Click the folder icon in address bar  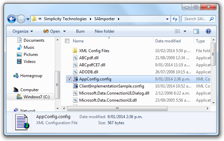point(34,19)
